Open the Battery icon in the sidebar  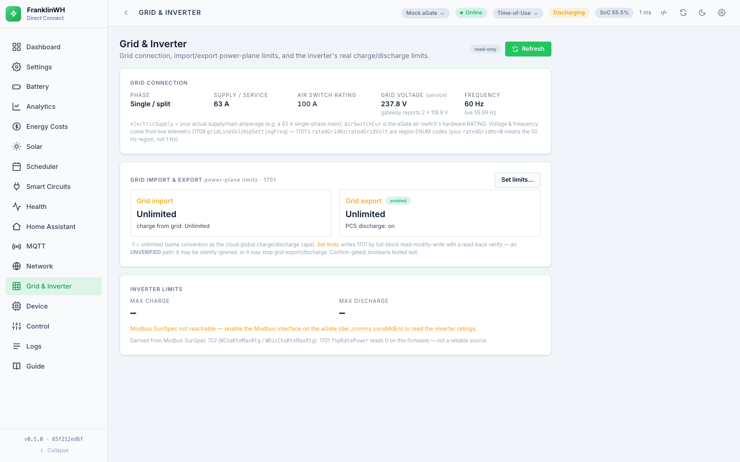click(x=16, y=87)
